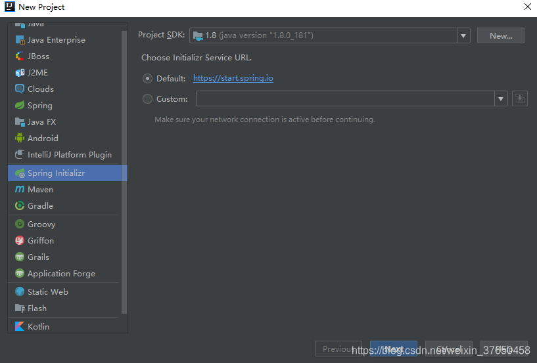Click the Android robot icon
The image size is (537, 363).
point(20,139)
